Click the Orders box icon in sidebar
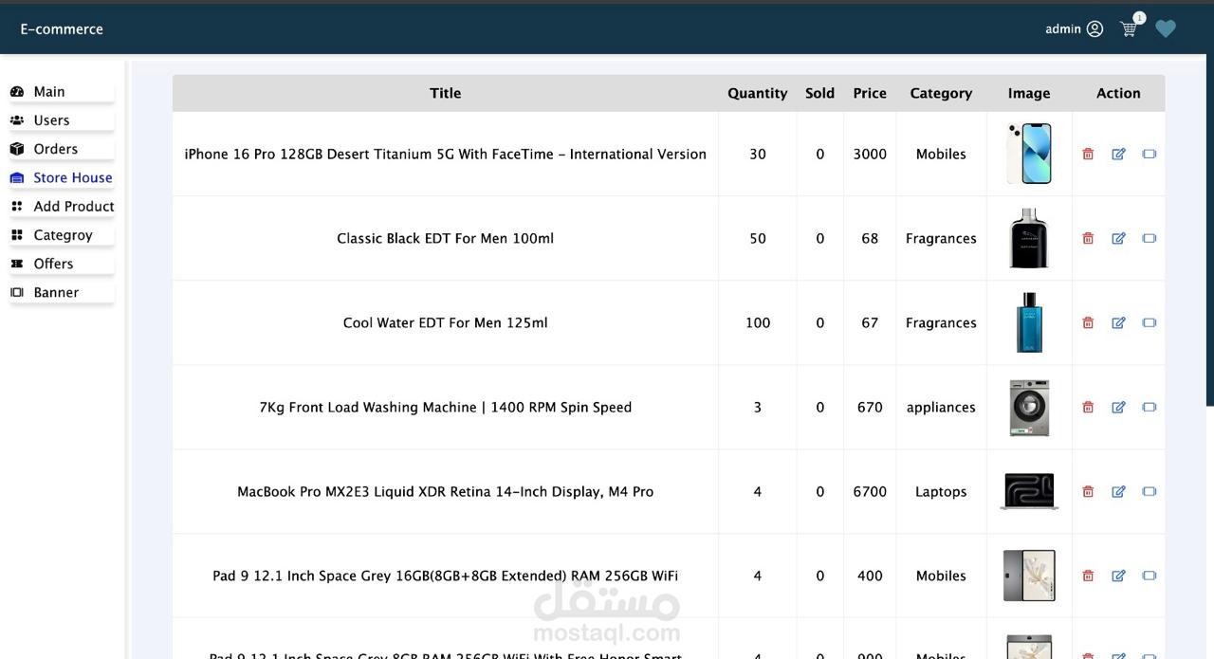Viewport: 1214px width, 659px height. tap(17, 149)
